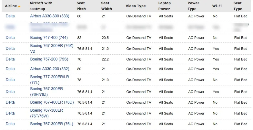Sort by the Airline column header
This screenshot has width=253, height=130.
11,6
